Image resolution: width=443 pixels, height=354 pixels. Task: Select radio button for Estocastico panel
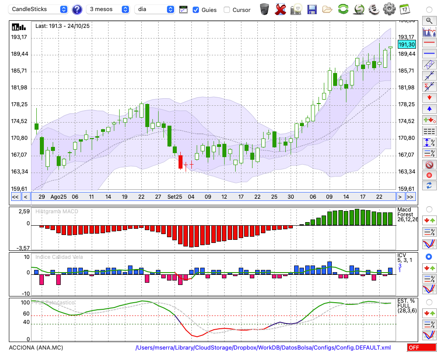point(429,302)
